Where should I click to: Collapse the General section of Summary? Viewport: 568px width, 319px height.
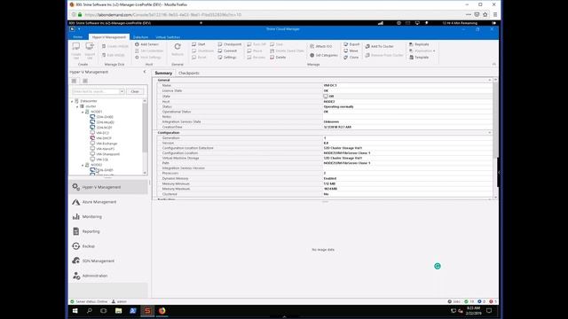(x=490, y=80)
